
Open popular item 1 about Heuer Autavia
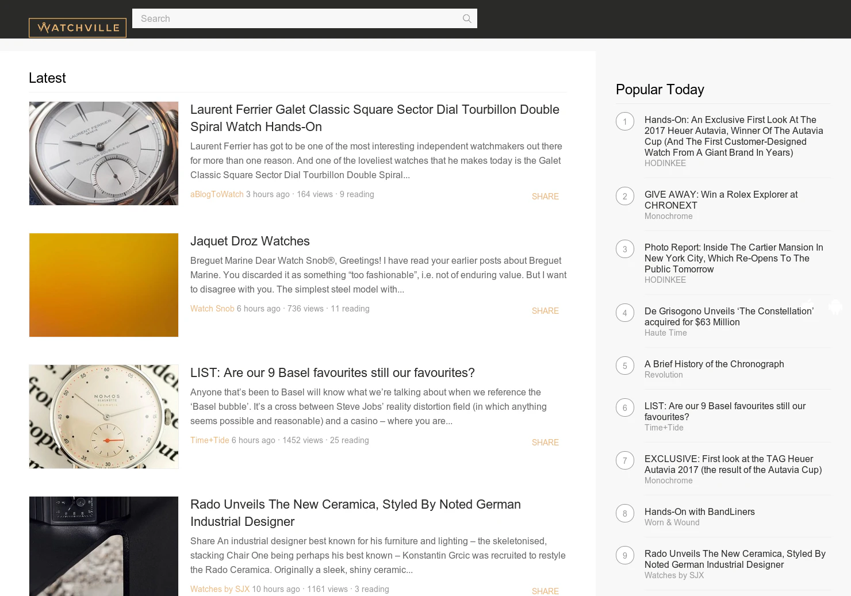pos(734,136)
